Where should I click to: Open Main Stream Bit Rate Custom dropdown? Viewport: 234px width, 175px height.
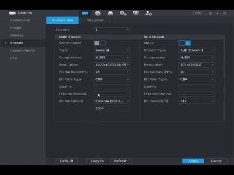112,101
